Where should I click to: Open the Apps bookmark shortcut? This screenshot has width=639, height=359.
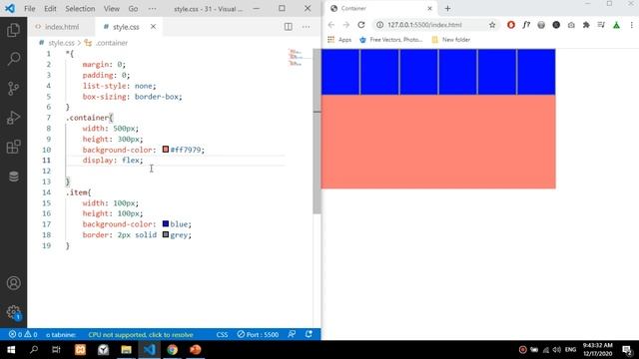click(339, 40)
